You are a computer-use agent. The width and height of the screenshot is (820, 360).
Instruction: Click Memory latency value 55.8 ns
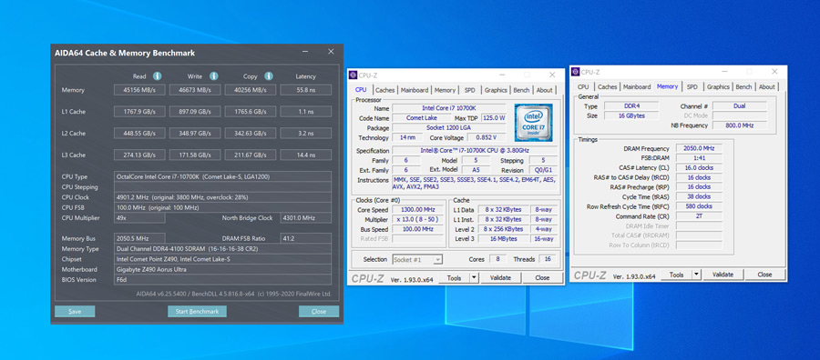(x=305, y=90)
